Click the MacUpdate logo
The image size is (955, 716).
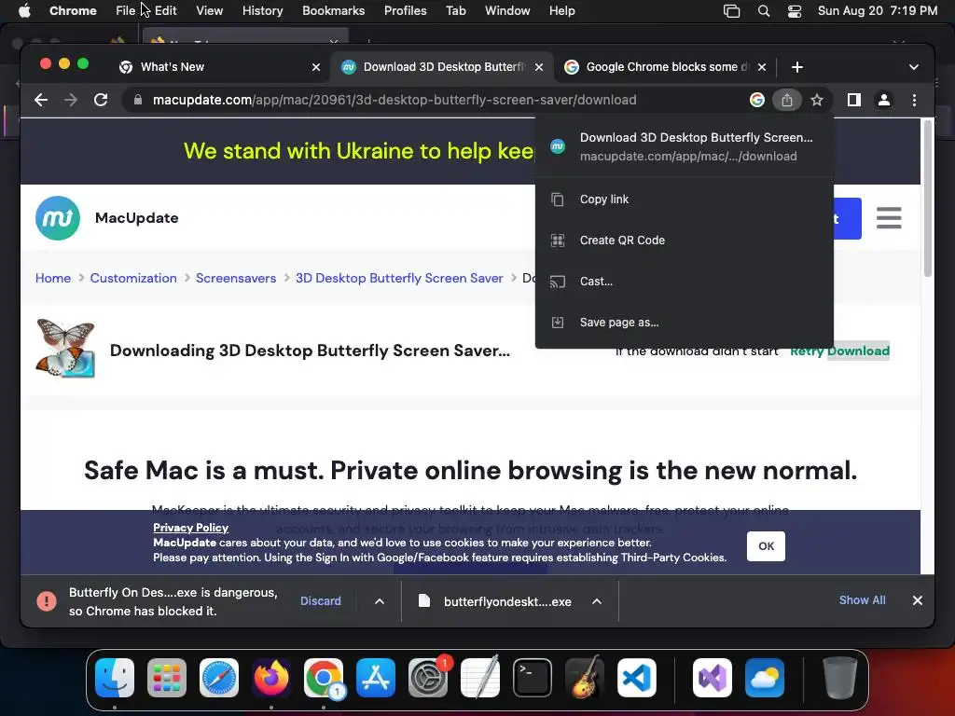(58, 218)
